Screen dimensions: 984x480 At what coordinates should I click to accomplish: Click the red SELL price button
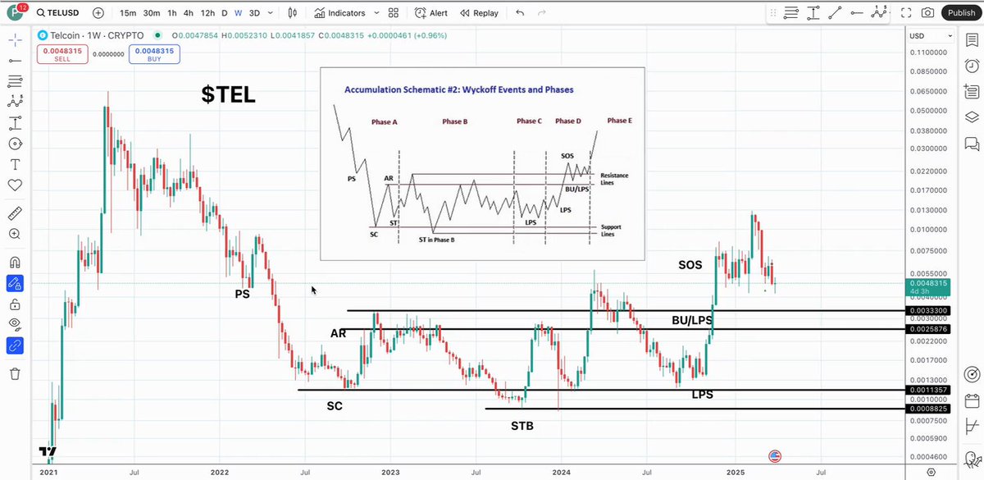point(64,54)
